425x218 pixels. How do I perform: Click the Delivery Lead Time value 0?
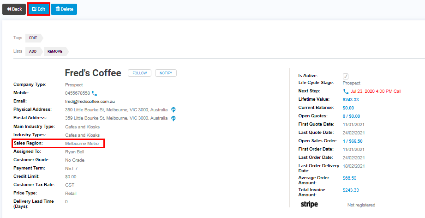pyautogui.click(x=66, y=202)
